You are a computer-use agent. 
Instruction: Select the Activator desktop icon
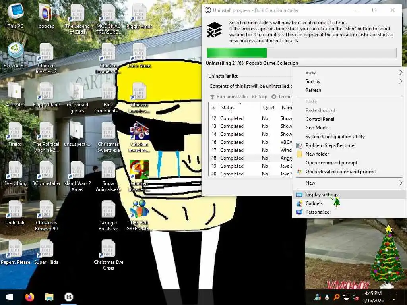16,95
